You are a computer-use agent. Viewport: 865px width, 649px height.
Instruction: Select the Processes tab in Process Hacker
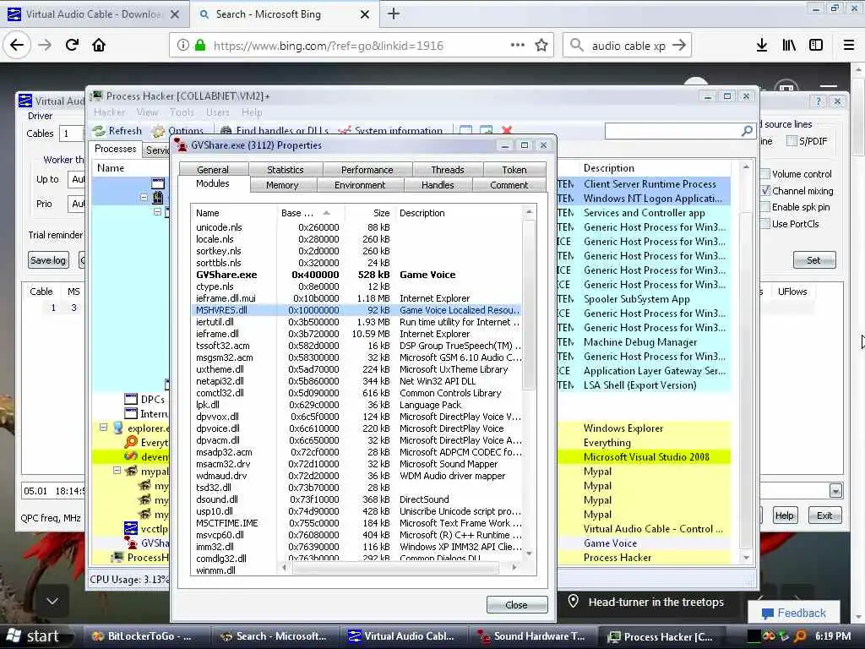[115, 149]
